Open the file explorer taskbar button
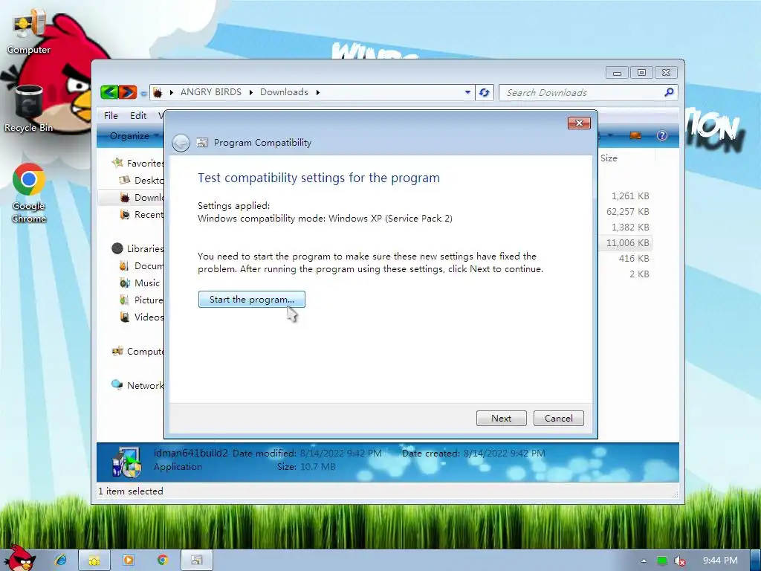The height and width of the screenshot is (571, 761). pos(94,560)
